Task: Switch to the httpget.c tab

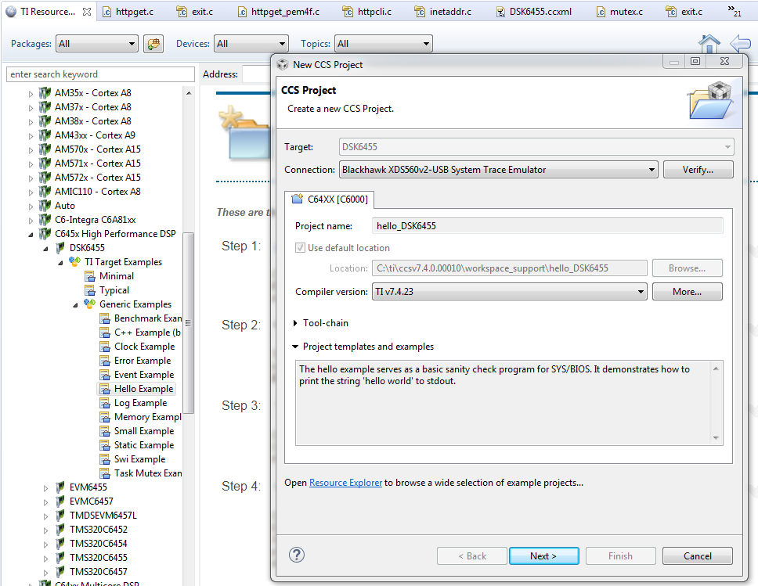Action: pos(128,12)
